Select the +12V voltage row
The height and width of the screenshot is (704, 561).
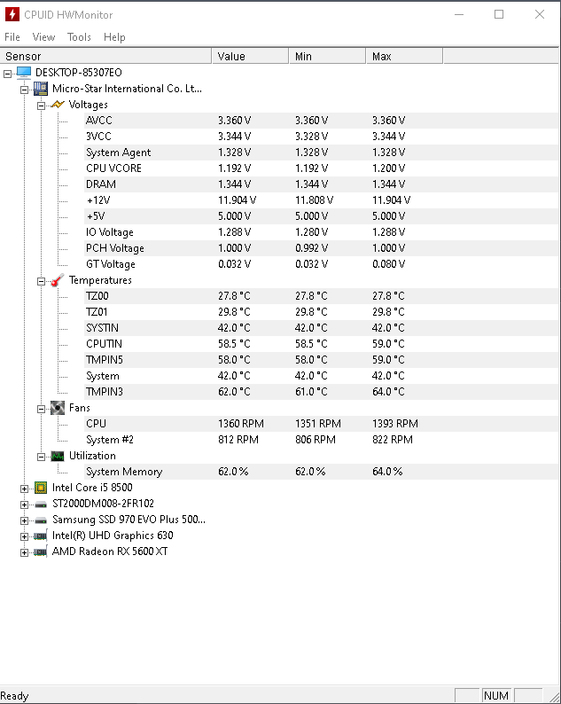(322, 200)
